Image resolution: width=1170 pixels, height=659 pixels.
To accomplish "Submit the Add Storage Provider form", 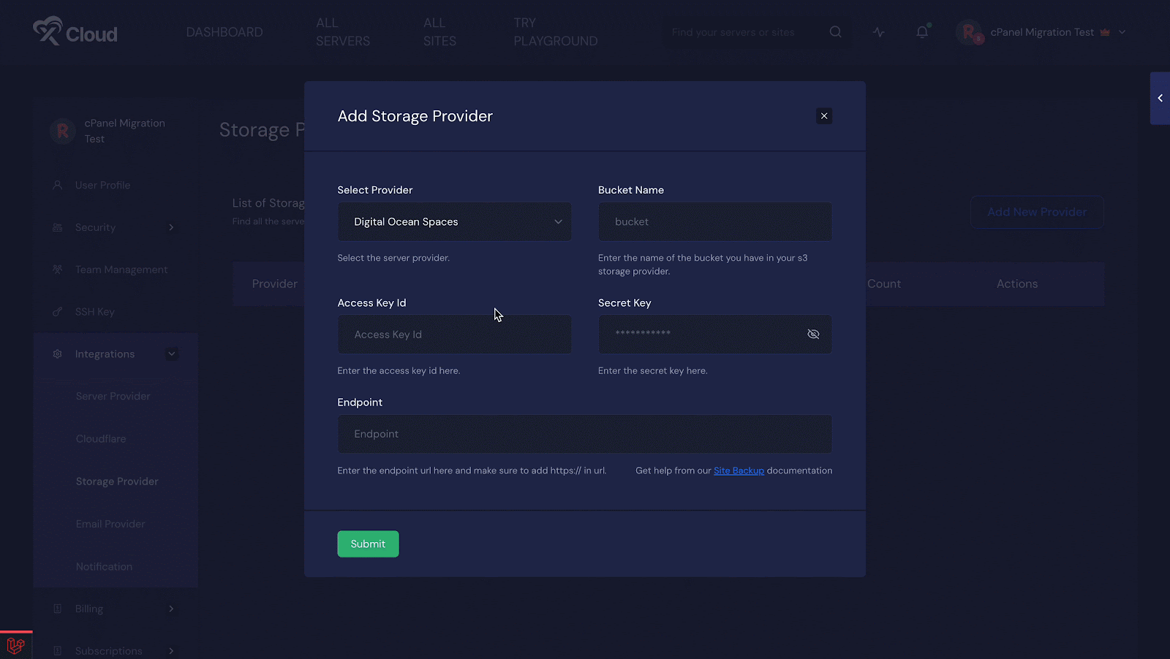I will point(368,544).
